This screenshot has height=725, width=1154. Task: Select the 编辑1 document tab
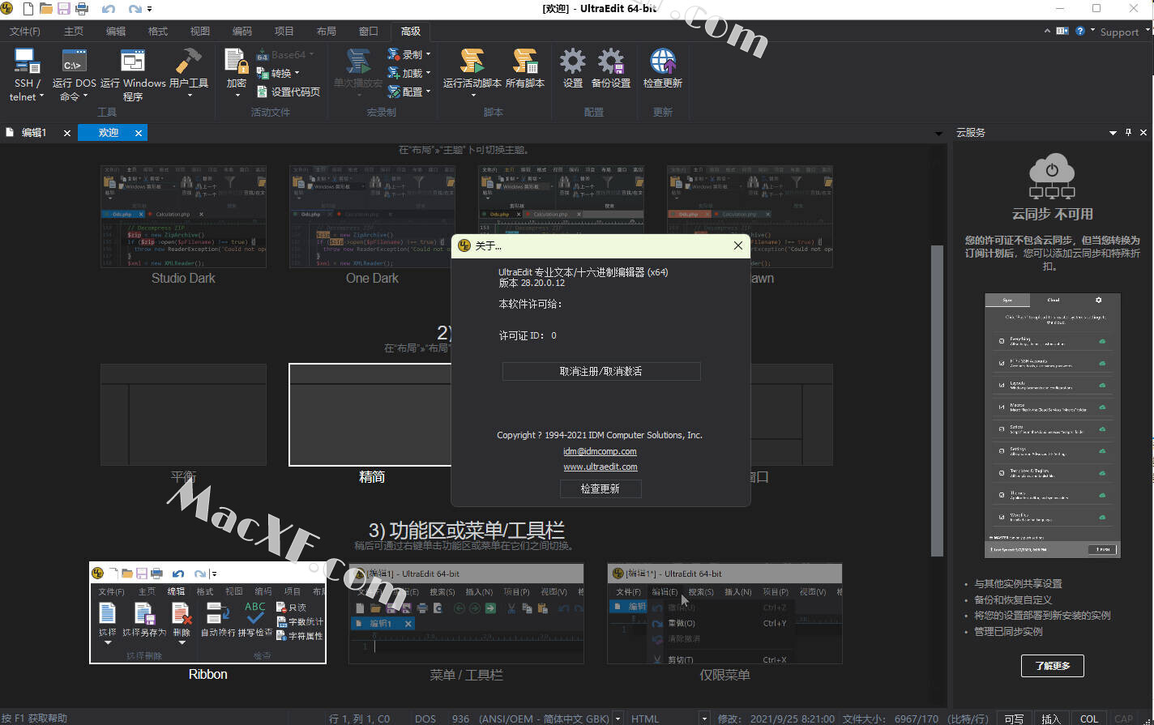(33, 133)
